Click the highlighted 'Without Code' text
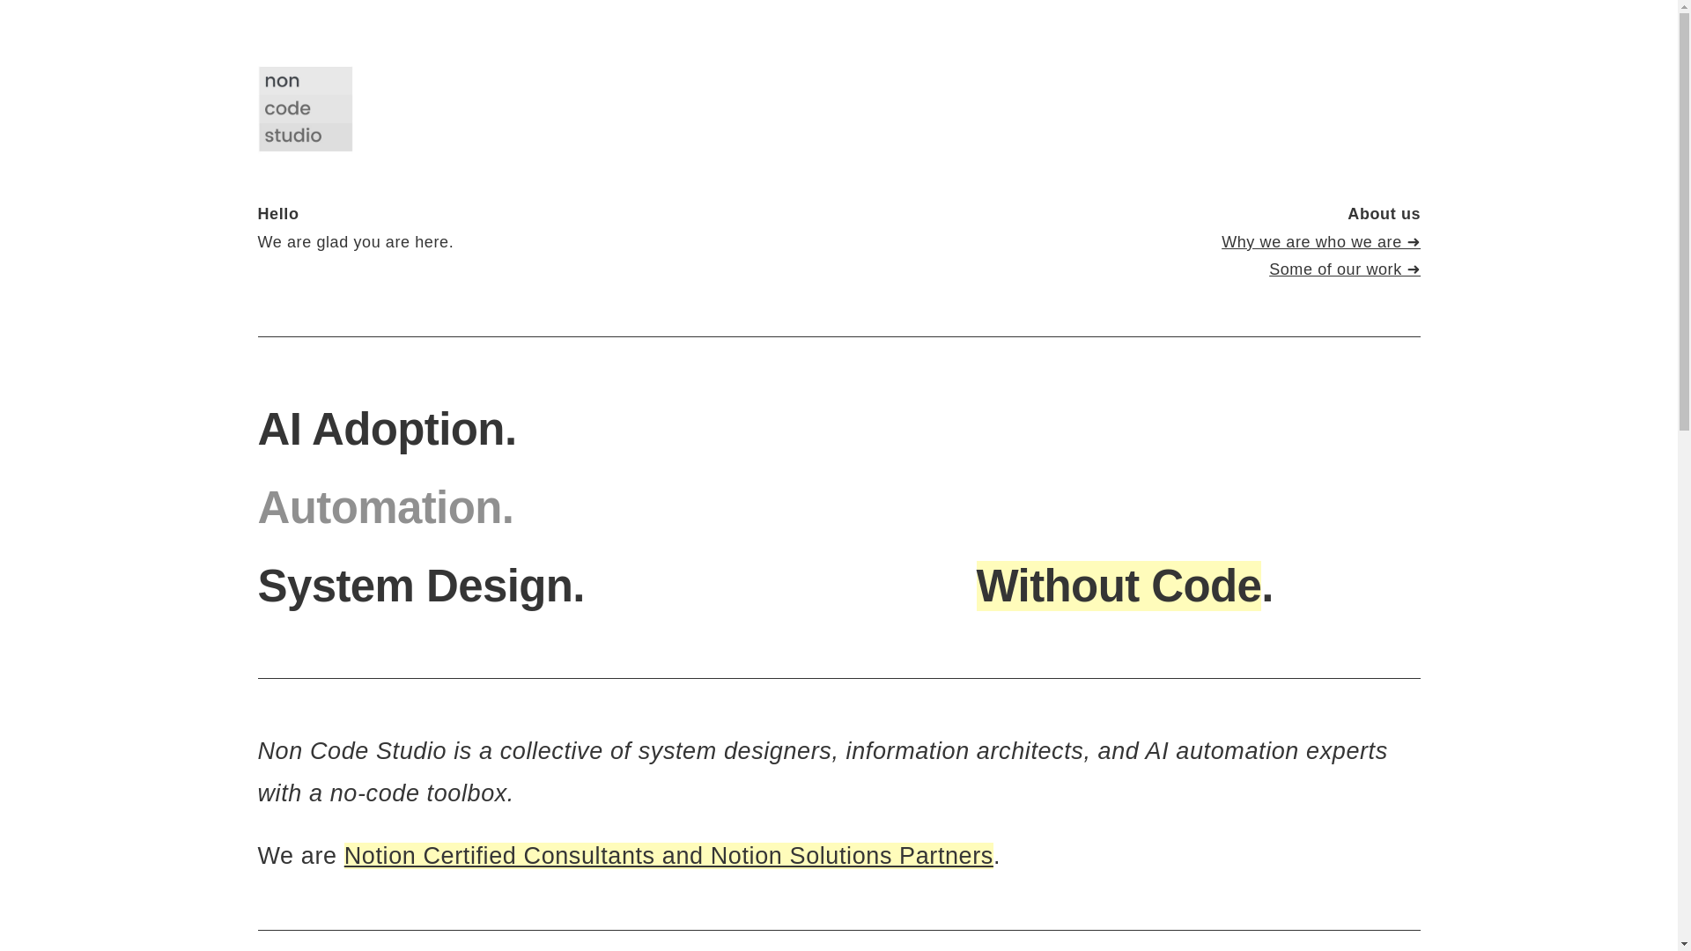The width and height of the screenshot is (1691, 951). tap(1119, 586)
